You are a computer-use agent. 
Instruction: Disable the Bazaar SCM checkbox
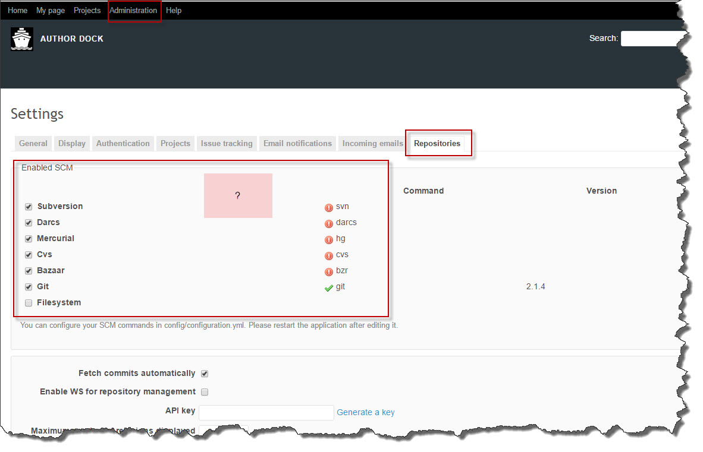click(29, 271)
